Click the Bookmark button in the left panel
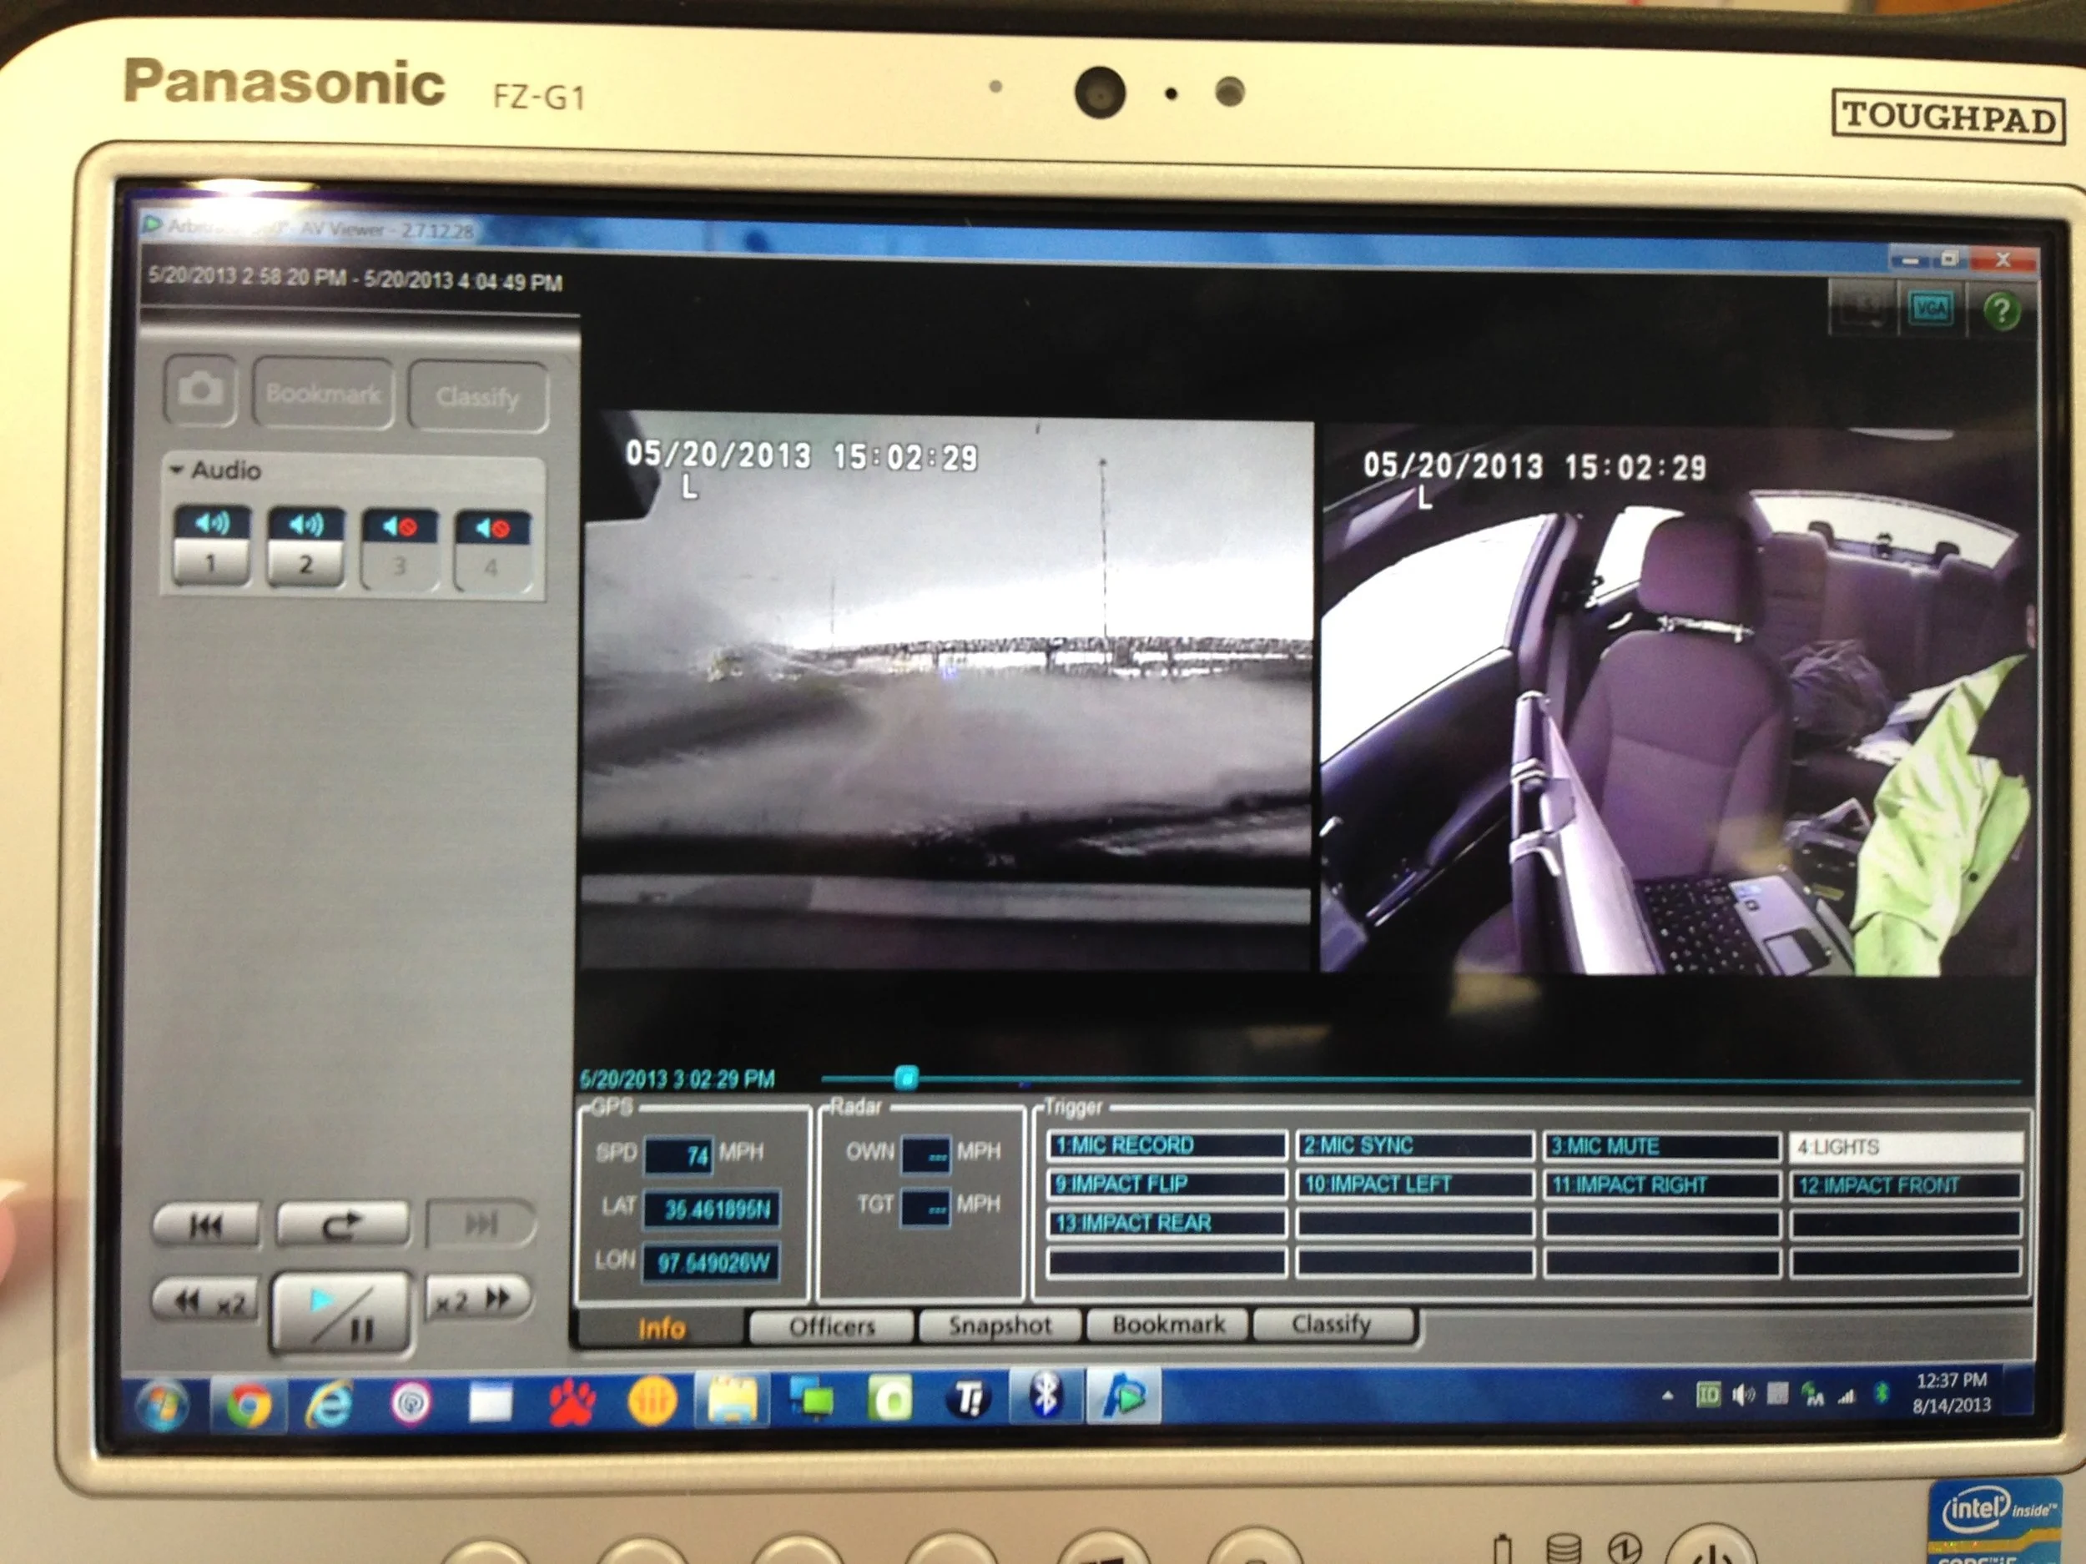Image resolution: width=2086 pixels, height=1564 pixels. [x=323, y=393]
